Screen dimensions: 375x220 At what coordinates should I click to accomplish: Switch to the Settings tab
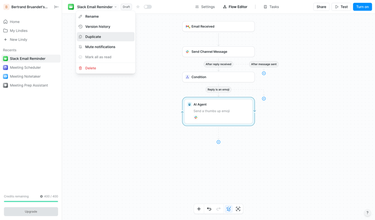[x=205, y=7]
